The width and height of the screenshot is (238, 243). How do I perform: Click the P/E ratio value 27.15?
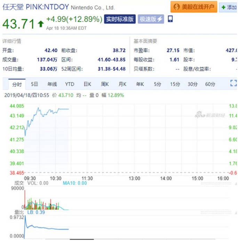[173, 50]
